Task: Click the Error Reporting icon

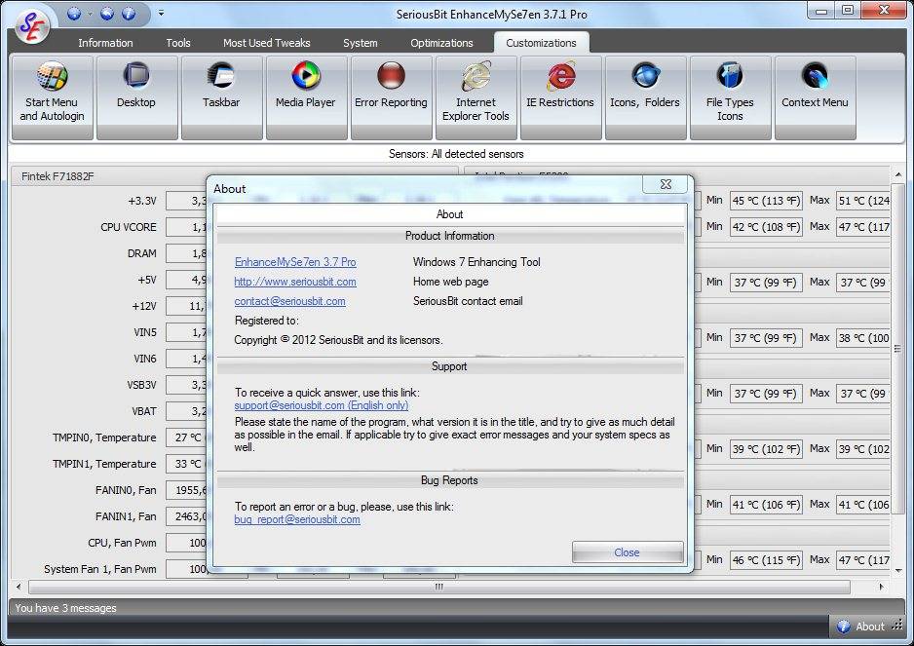Action: [391, 97]
